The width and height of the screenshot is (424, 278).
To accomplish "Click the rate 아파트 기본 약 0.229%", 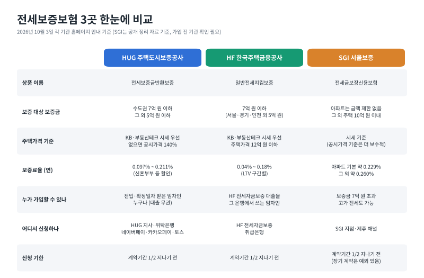I will pyautogui.click(x=356, y=167).
